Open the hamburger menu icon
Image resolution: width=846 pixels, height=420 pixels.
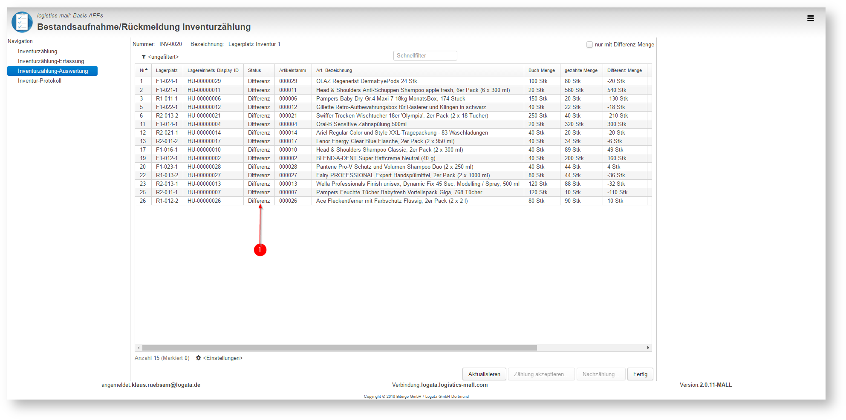pos(810,18)
